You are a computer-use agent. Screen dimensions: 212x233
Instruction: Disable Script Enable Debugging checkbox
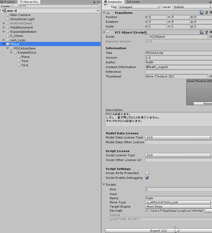tap(147, 178)
